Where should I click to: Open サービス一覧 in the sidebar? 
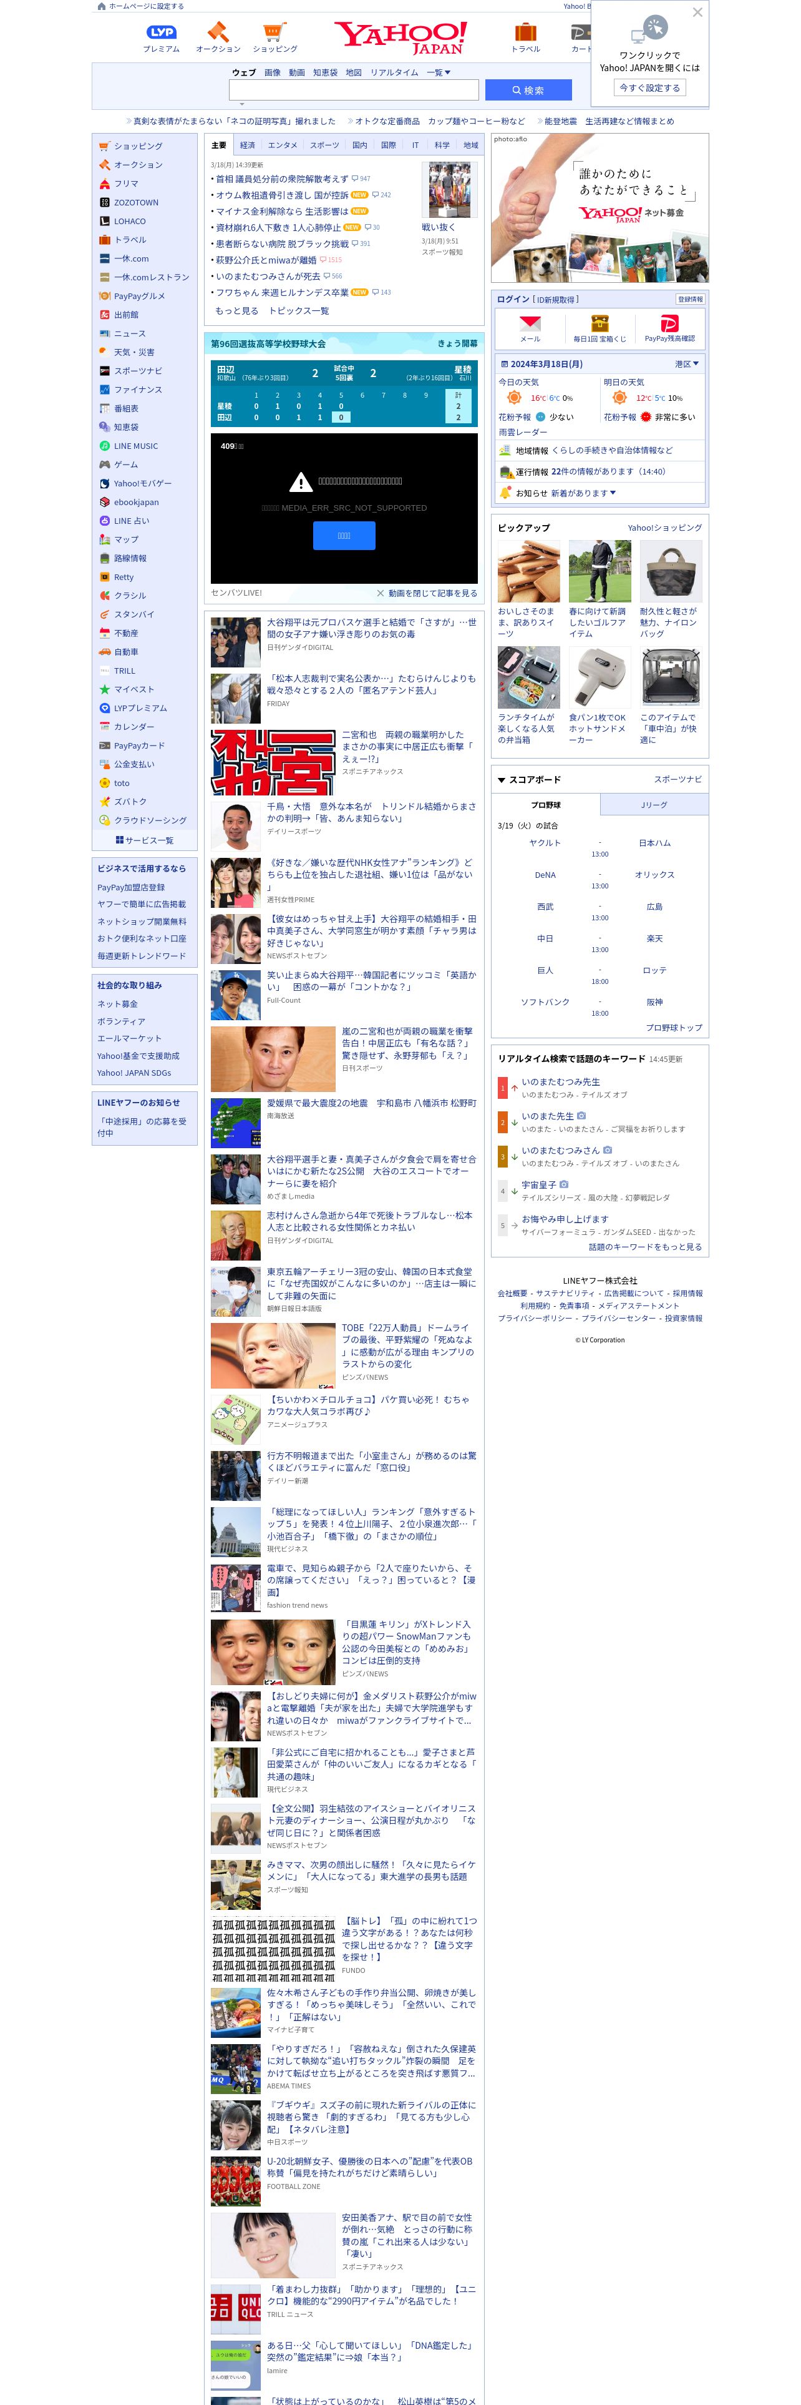click(145, 840)
